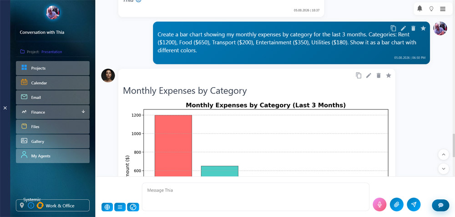Click the blue info icon in Systemic box
455x217 pixels.
coord(31,206)
